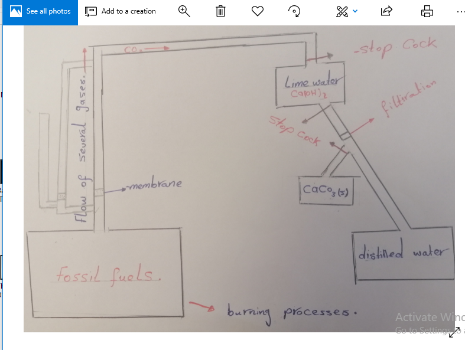Screen dimensions: 465x350
Task: Open Edit & Create tools
Action: [x=342, y=12]
